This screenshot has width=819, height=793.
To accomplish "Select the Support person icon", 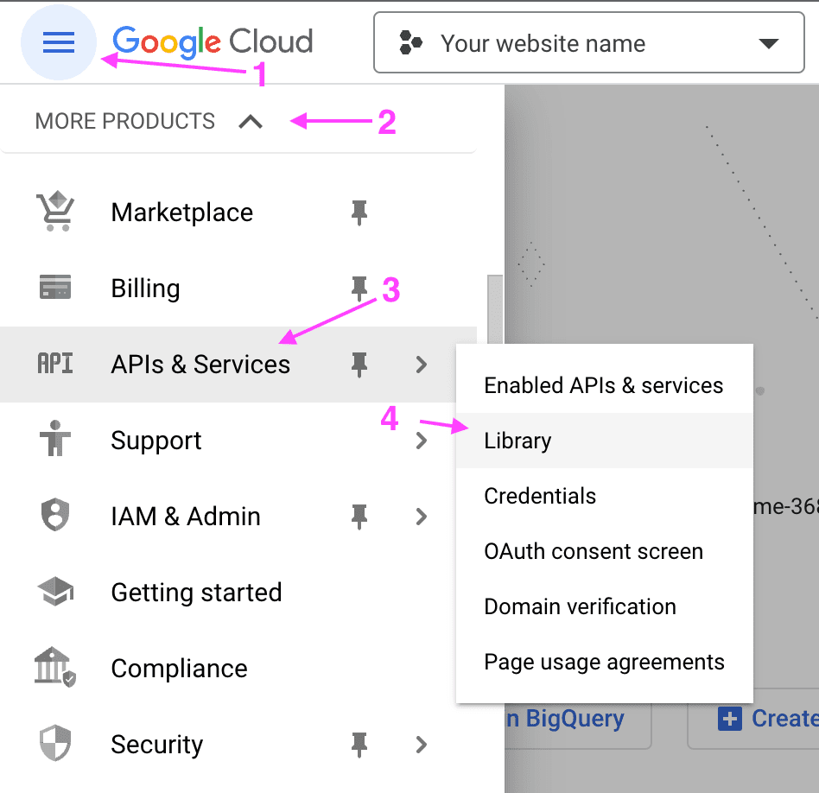I will tap(55, 440).
